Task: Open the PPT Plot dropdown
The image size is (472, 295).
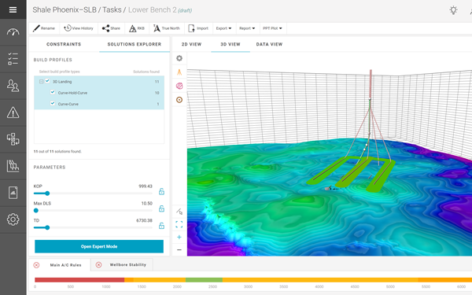Action: click(272, 28)
